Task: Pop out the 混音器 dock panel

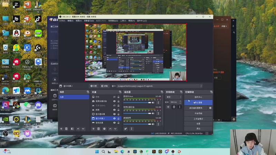Action: point(162,92)
